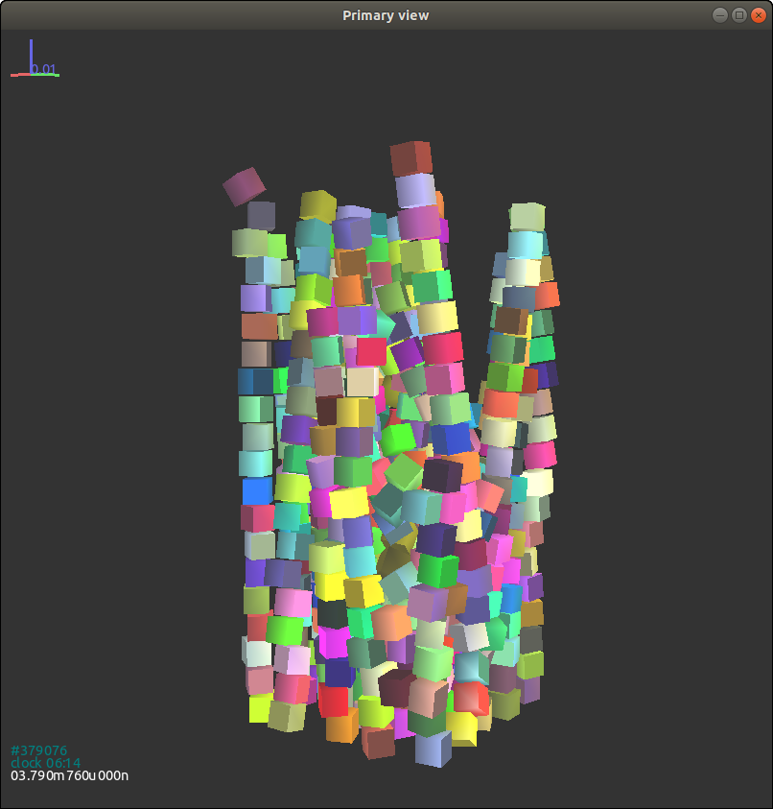This screenshot has width=773, height=809.
Task: Select the pale green cube topping the right column
Action: [x=527, y=216]
